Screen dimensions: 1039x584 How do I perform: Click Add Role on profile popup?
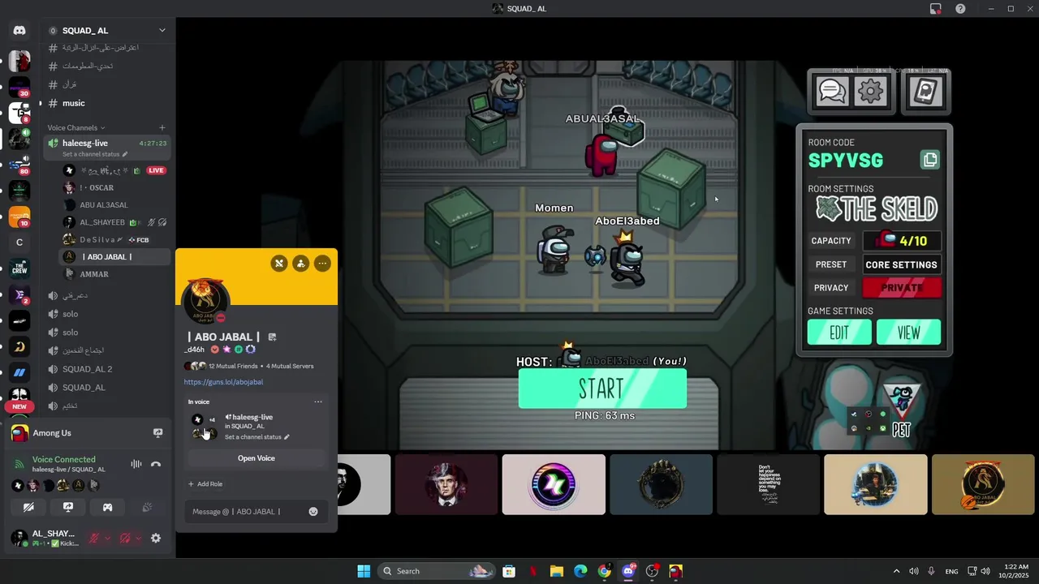[x=205, y=484]
